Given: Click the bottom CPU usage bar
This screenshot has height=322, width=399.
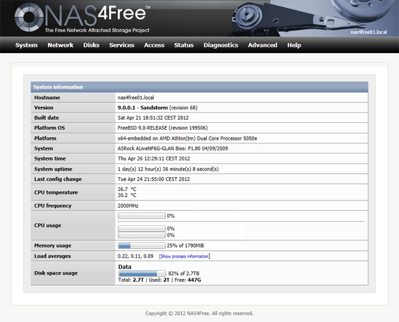Looking at the screenshot, I should pyautogui.click(x=142, y=235).
